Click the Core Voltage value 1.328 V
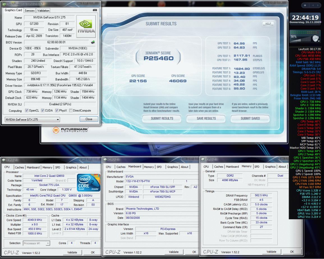Image resolution: width=324 pixels, height=259 pixels. (67, 189)
